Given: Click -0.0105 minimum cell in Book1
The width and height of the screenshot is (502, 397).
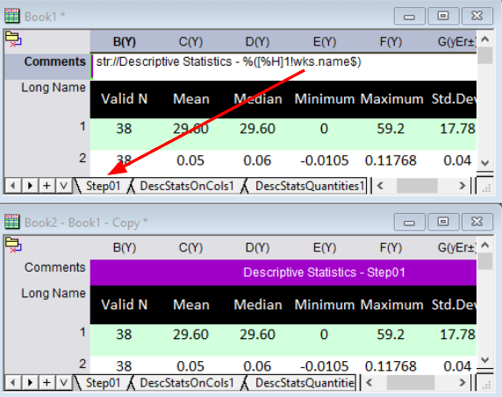Looking at the screenshot, I should (325, 163).
